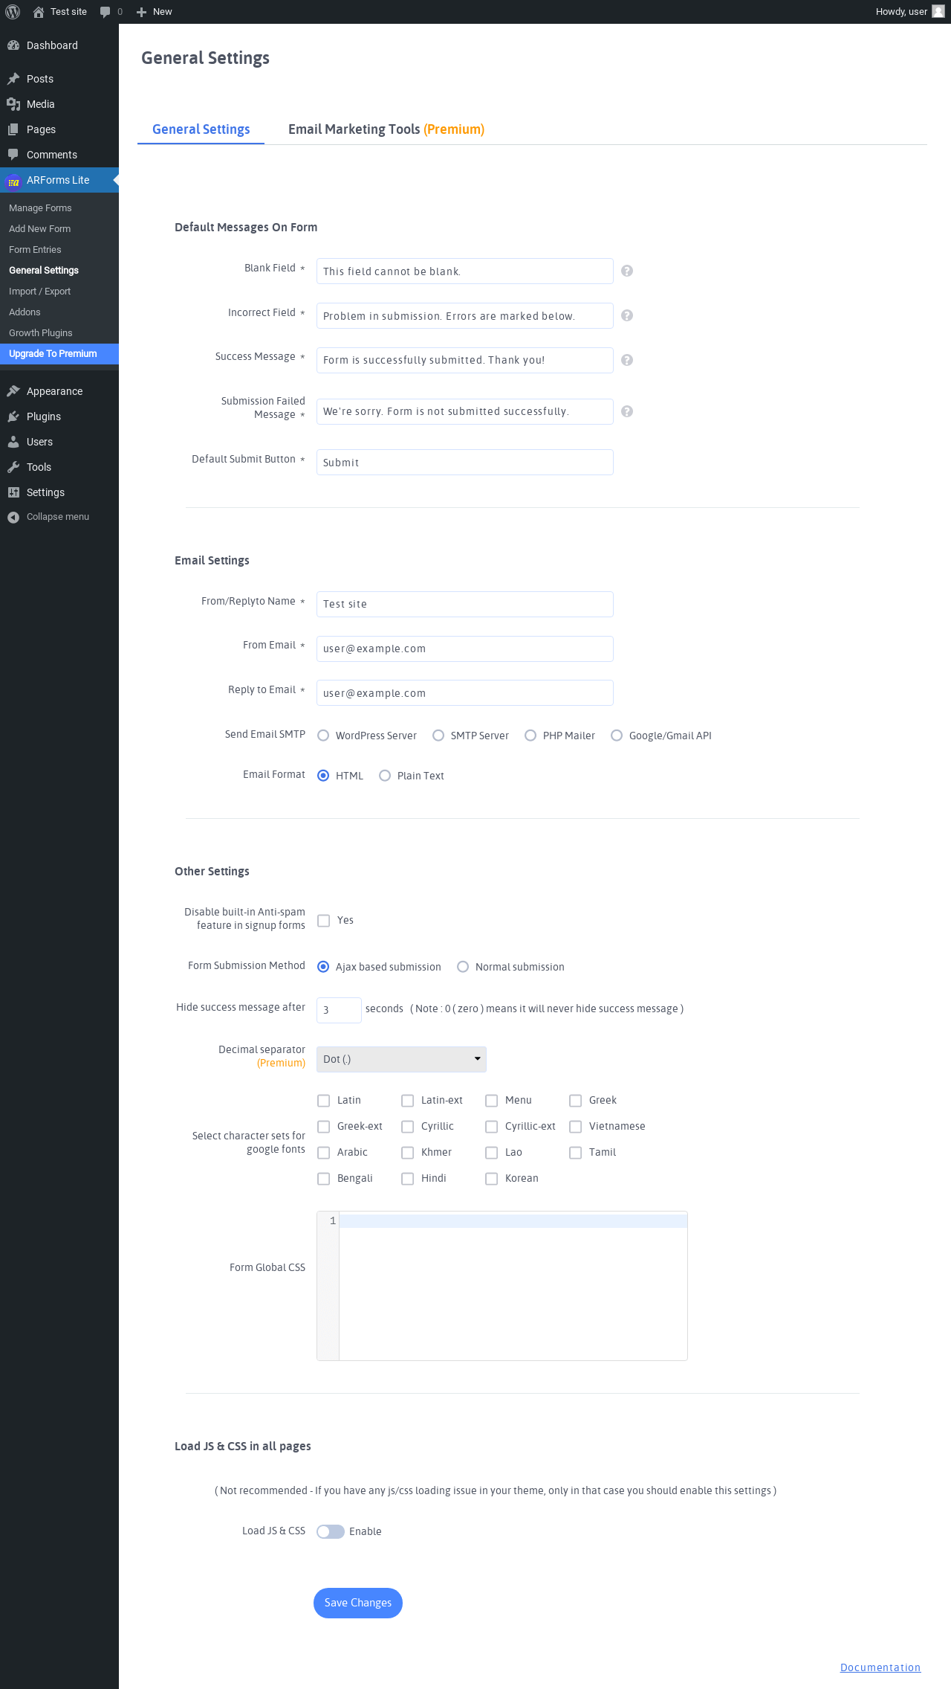Click the home icon for Test site
The image size is (951, 1689).
[39, 12]
